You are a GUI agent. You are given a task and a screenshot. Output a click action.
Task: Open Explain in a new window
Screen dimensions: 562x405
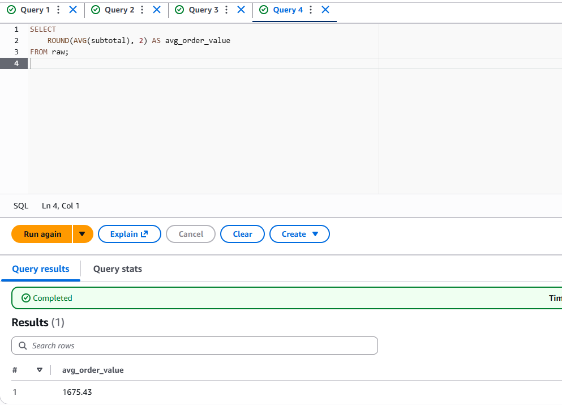pyautogui.click(x=129, y=234)
